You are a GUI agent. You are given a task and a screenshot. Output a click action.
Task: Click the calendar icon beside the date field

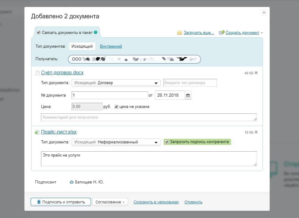pos(188,95)
